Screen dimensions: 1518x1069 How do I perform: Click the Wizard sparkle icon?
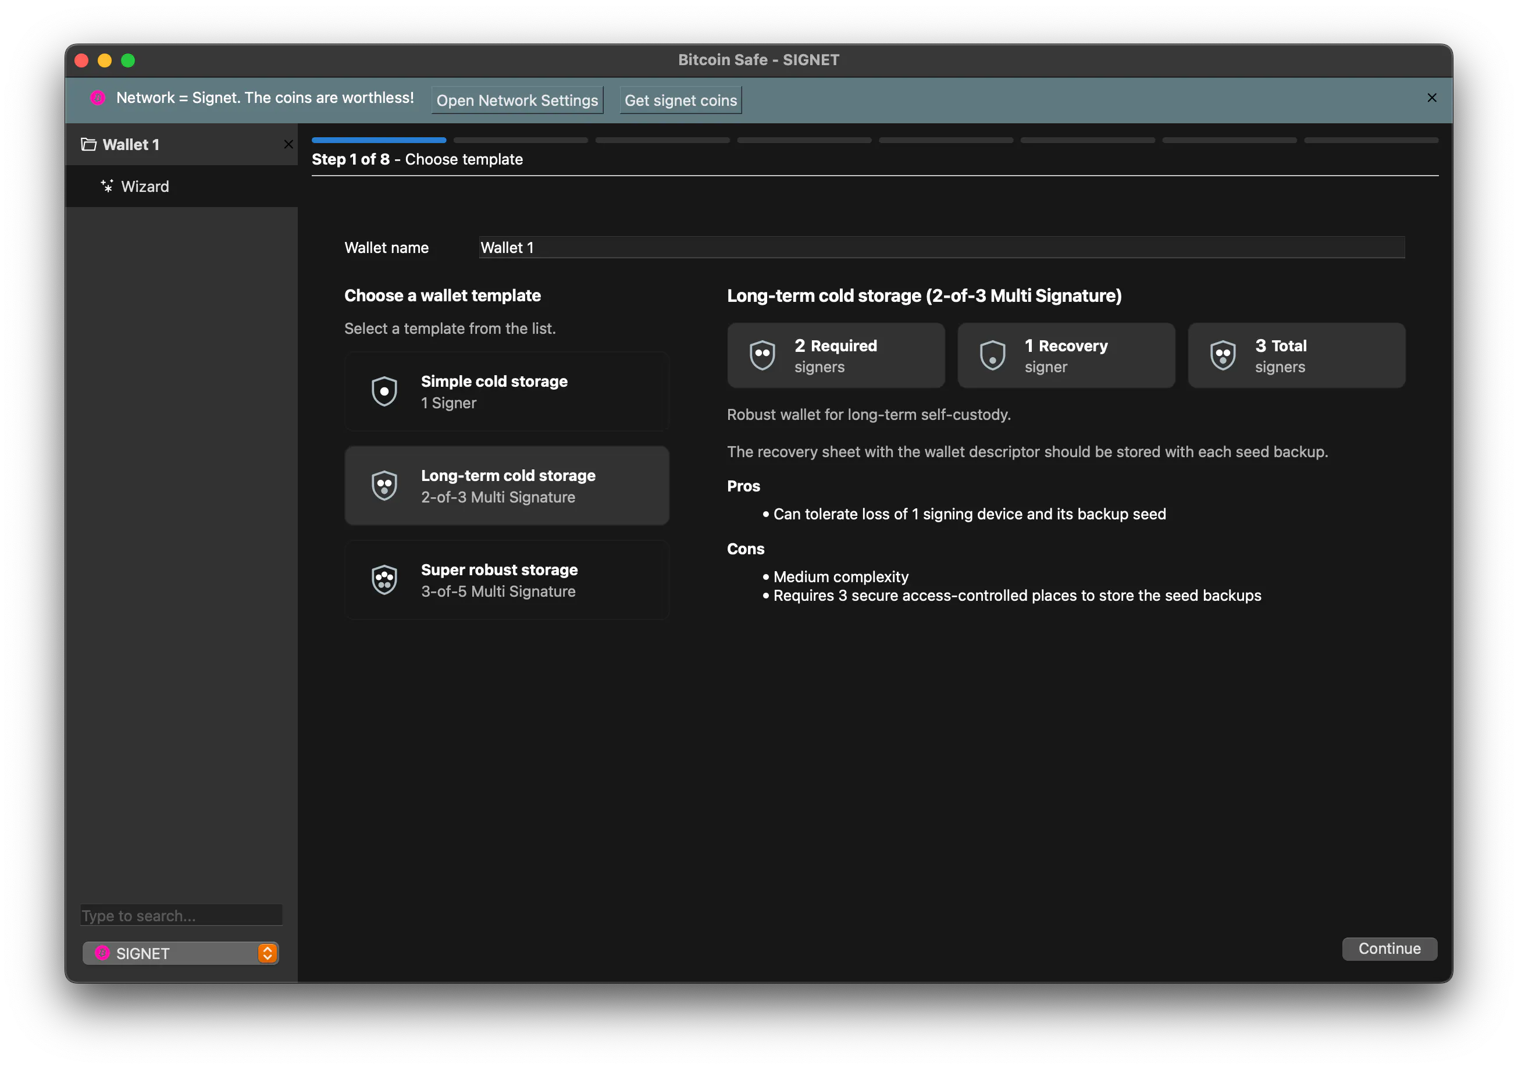coord(106,186)
